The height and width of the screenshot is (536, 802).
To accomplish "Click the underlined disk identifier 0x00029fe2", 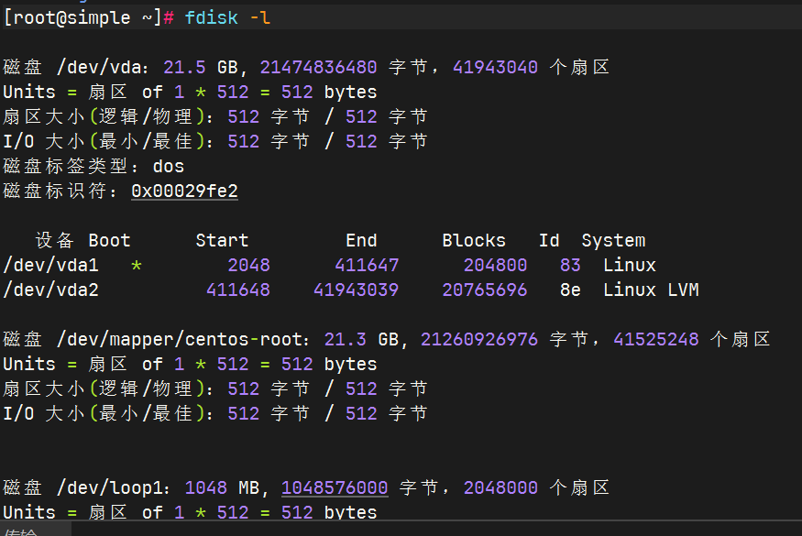I will point(183,191).
